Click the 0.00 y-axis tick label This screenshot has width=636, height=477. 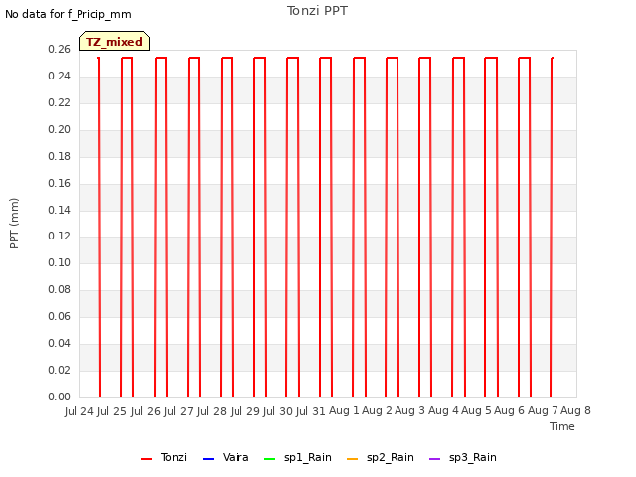coord(60,397)
